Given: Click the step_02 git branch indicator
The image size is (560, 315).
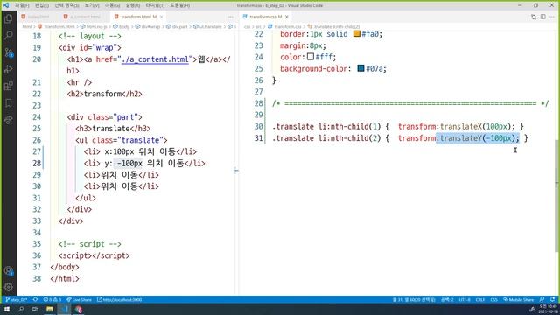Looking at the screenshot, I should [17, 300].
